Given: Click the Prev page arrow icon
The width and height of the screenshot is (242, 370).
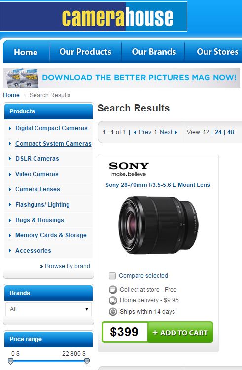Looking at the screenshot, I should [135, 132].
